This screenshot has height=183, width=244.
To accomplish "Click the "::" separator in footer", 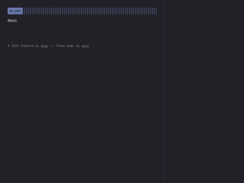I will click(x=52, y=46).
